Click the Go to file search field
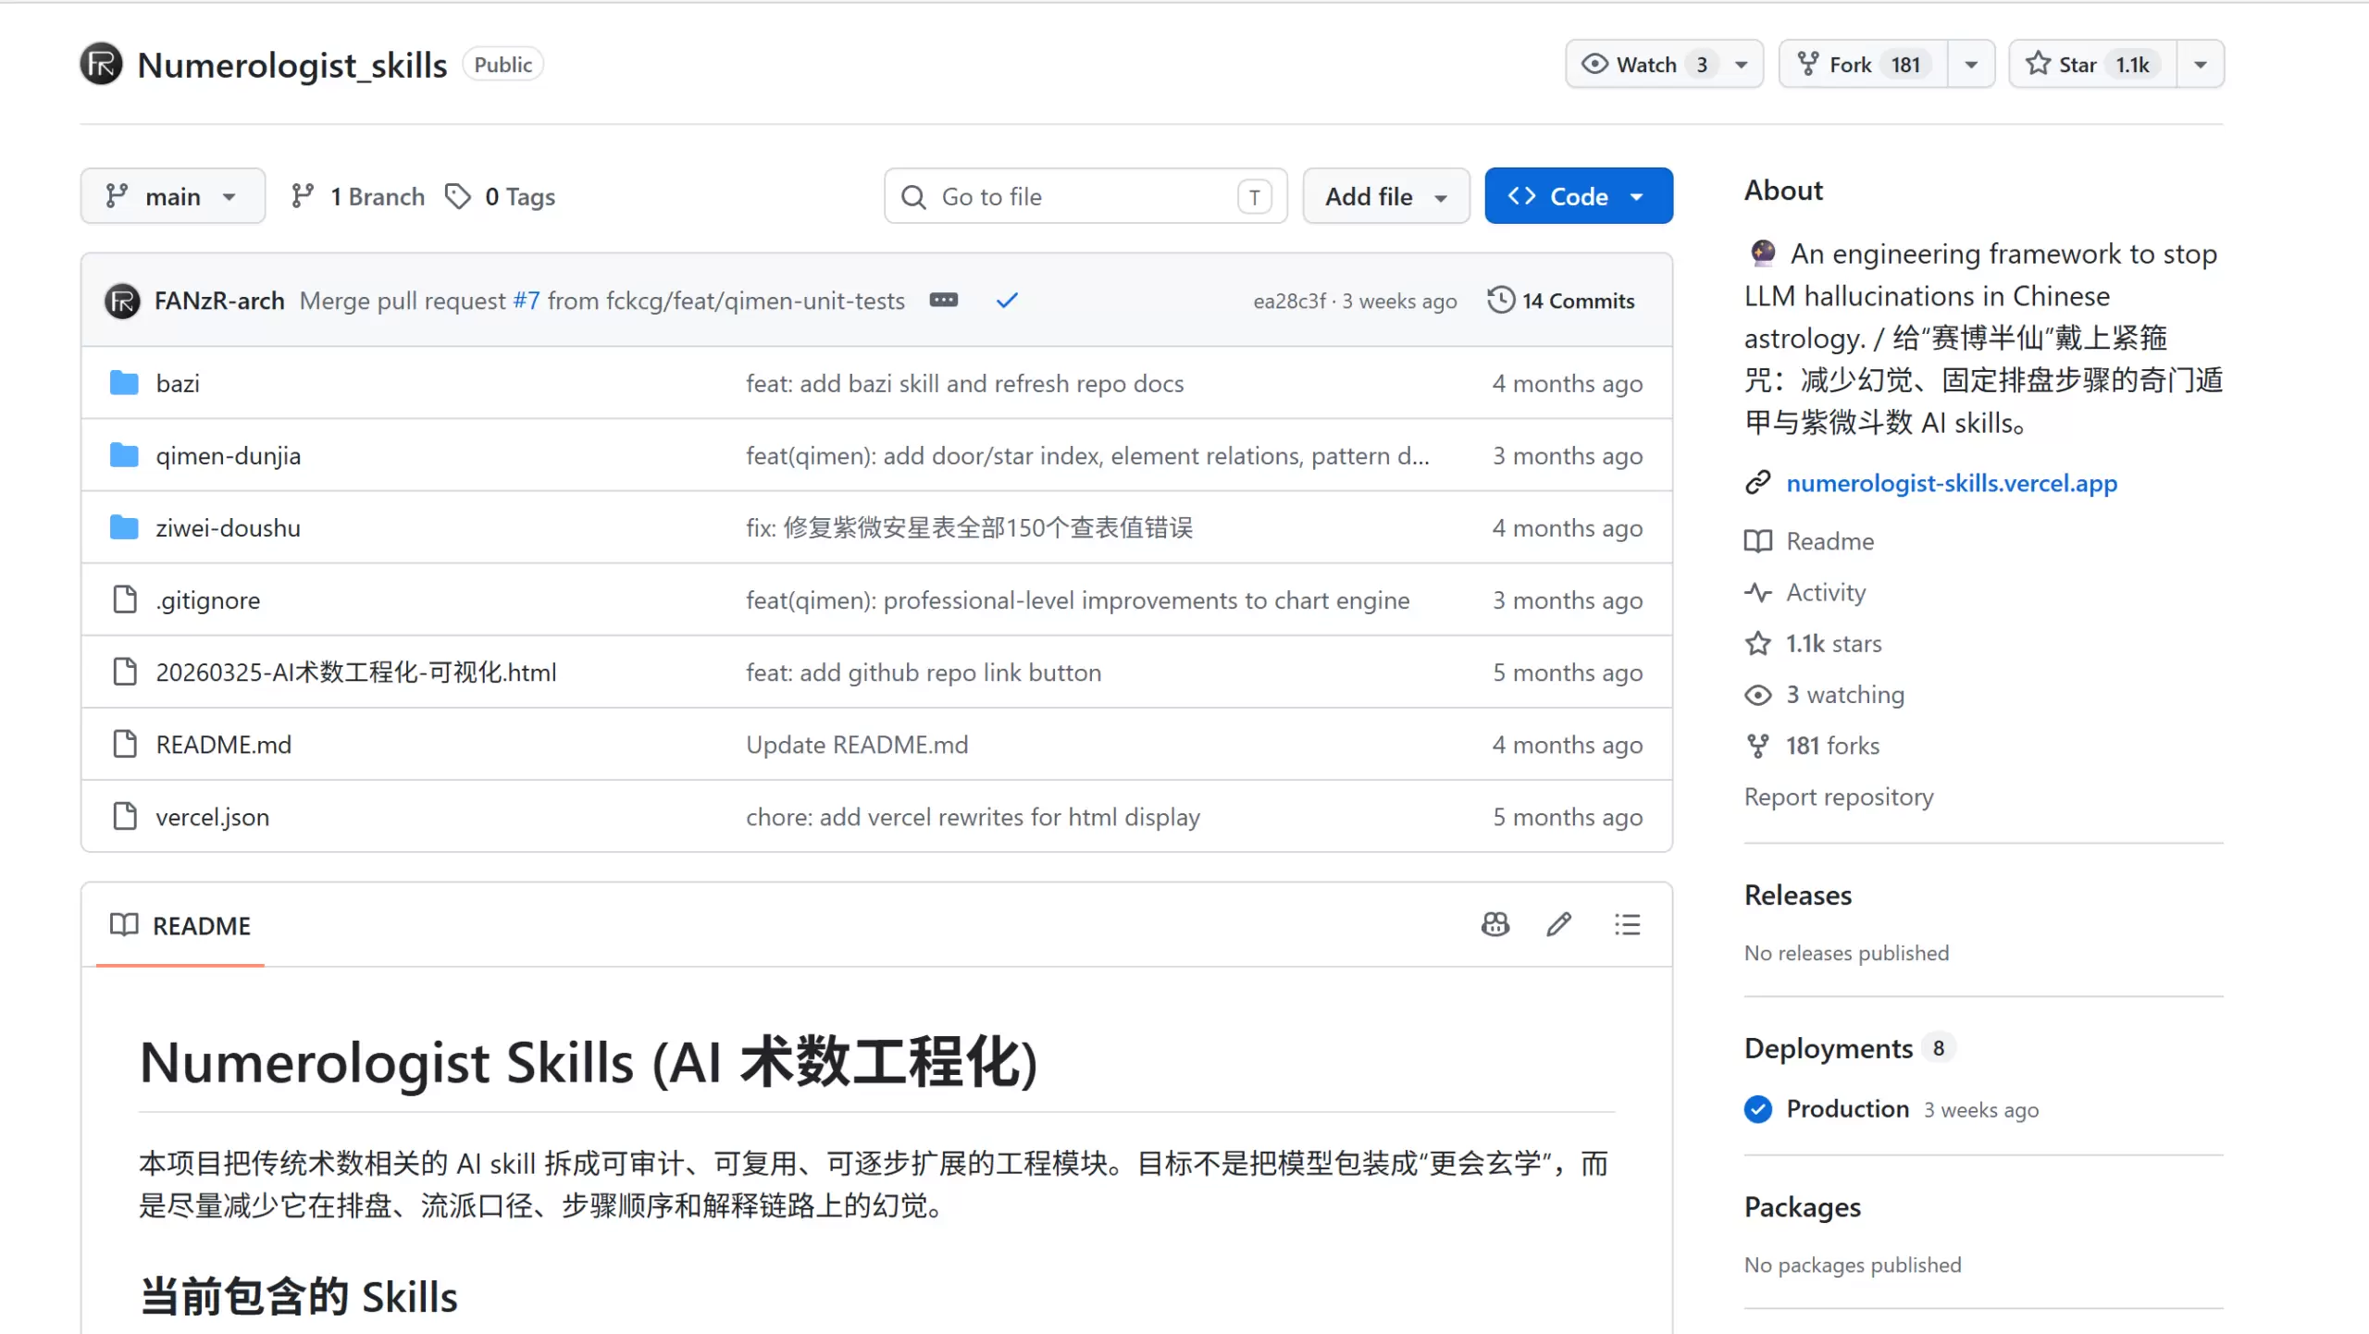Viewport: 2369px width, 1334px height. point(1085,196)
